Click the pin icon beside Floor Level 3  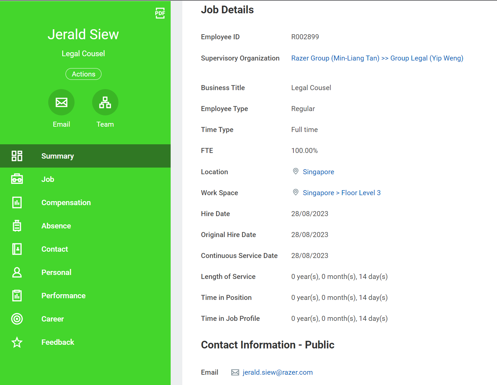(295, 192)
